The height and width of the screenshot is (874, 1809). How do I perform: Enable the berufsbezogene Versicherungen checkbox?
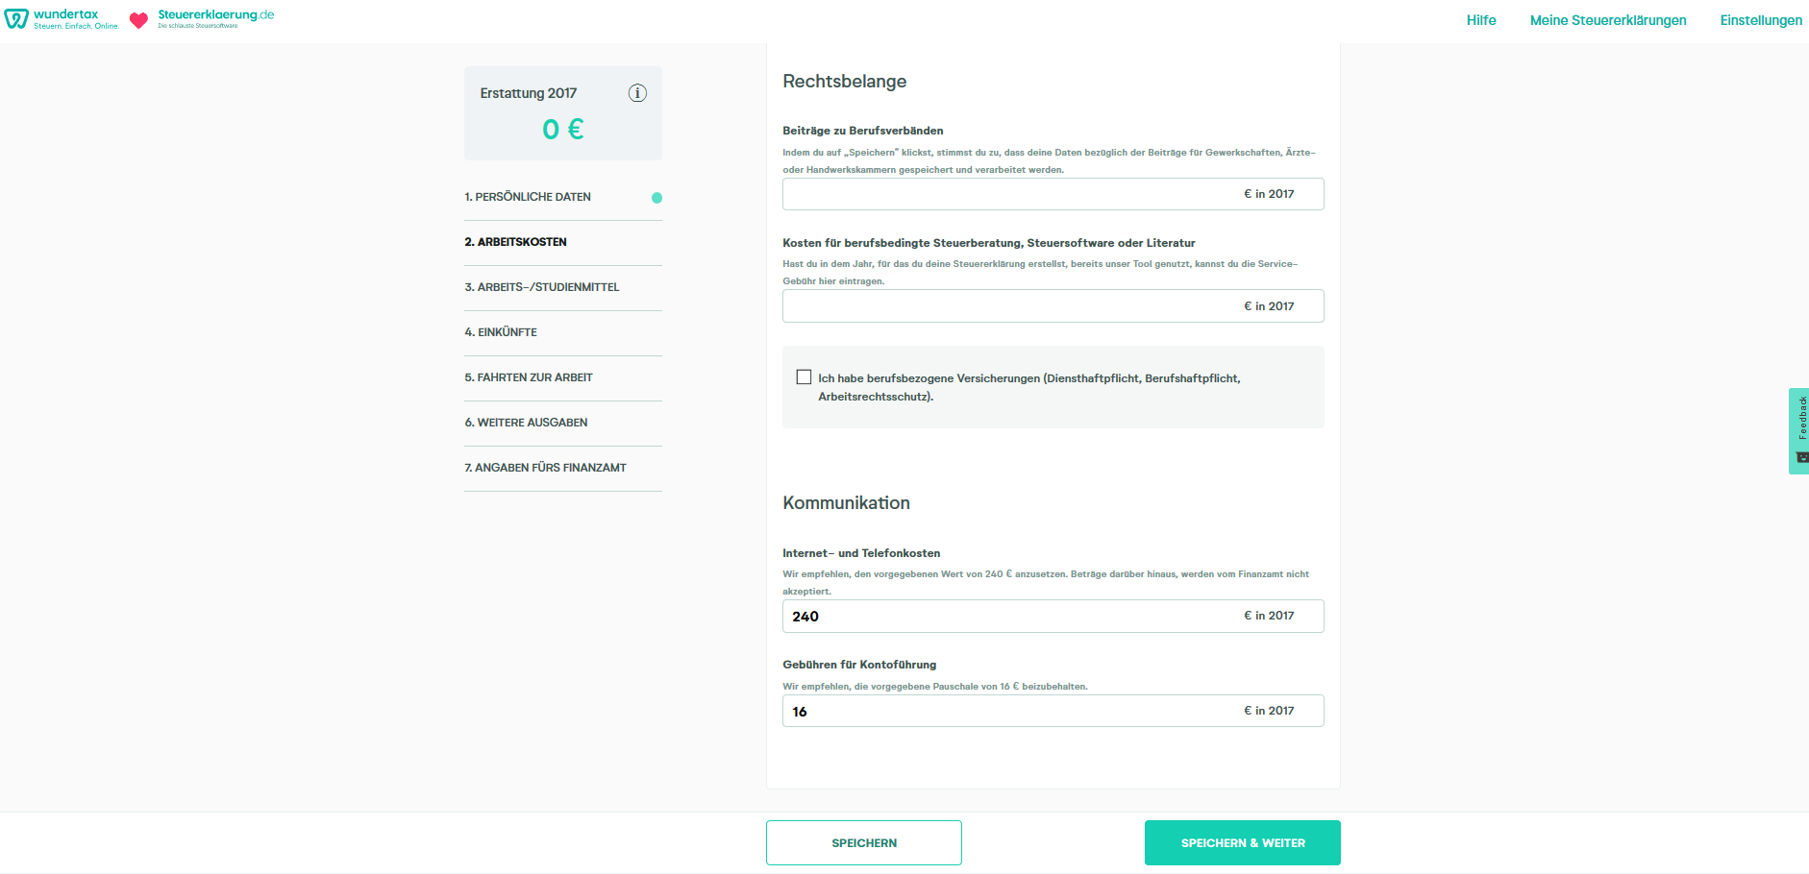point(805,376)
